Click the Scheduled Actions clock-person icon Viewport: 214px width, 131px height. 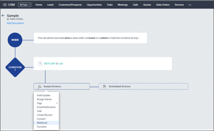point(105,86)
